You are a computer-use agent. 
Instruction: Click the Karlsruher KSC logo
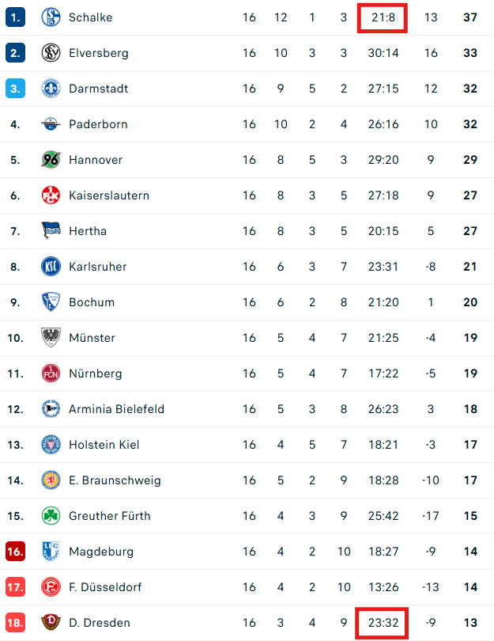tap(51, 267)
